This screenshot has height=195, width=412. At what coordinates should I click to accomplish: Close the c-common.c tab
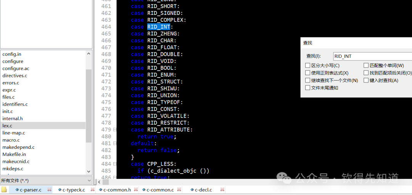pos(179,190)
